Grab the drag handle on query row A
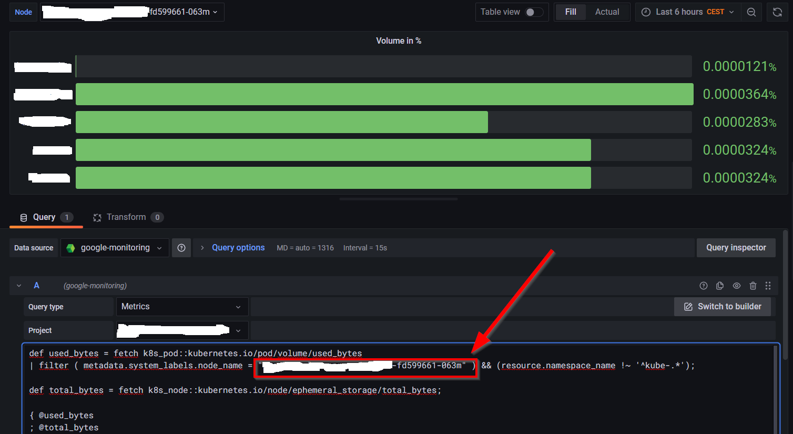793x434 pixels. [x=768, y=285]
